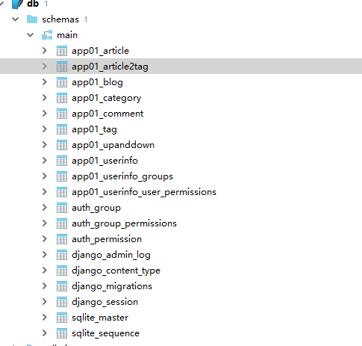Image resolution: width=362 pixels, height=346 pixels.
Task: Expand the app01_tag table
Action: point(45,129)
